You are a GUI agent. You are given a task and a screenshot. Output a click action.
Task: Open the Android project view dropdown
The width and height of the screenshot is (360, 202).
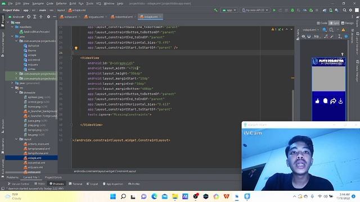pyautogui.click(x=16, y=17)
